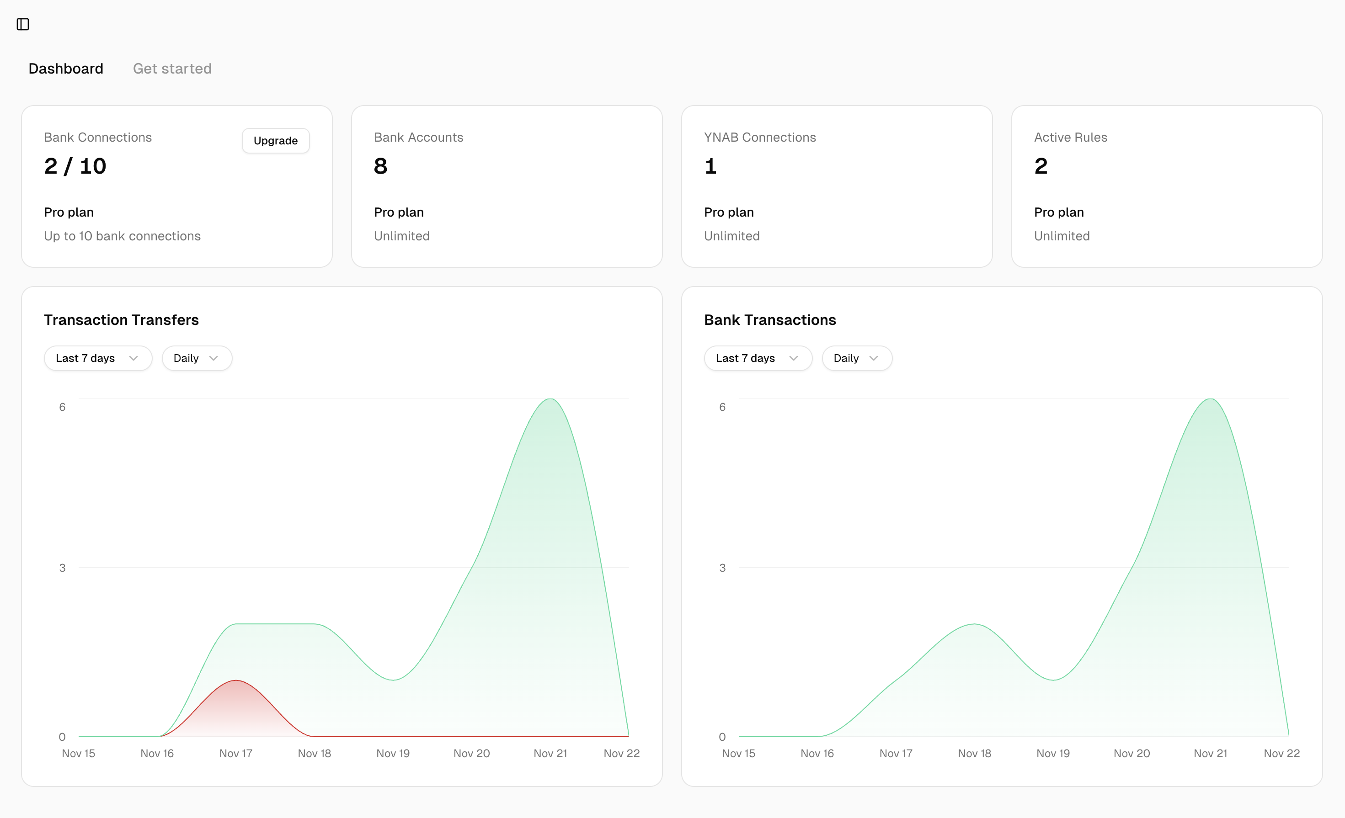Click the Bank Transactions heading
This screenshot has height=818, width=1345.
click(x=770, y=320)
